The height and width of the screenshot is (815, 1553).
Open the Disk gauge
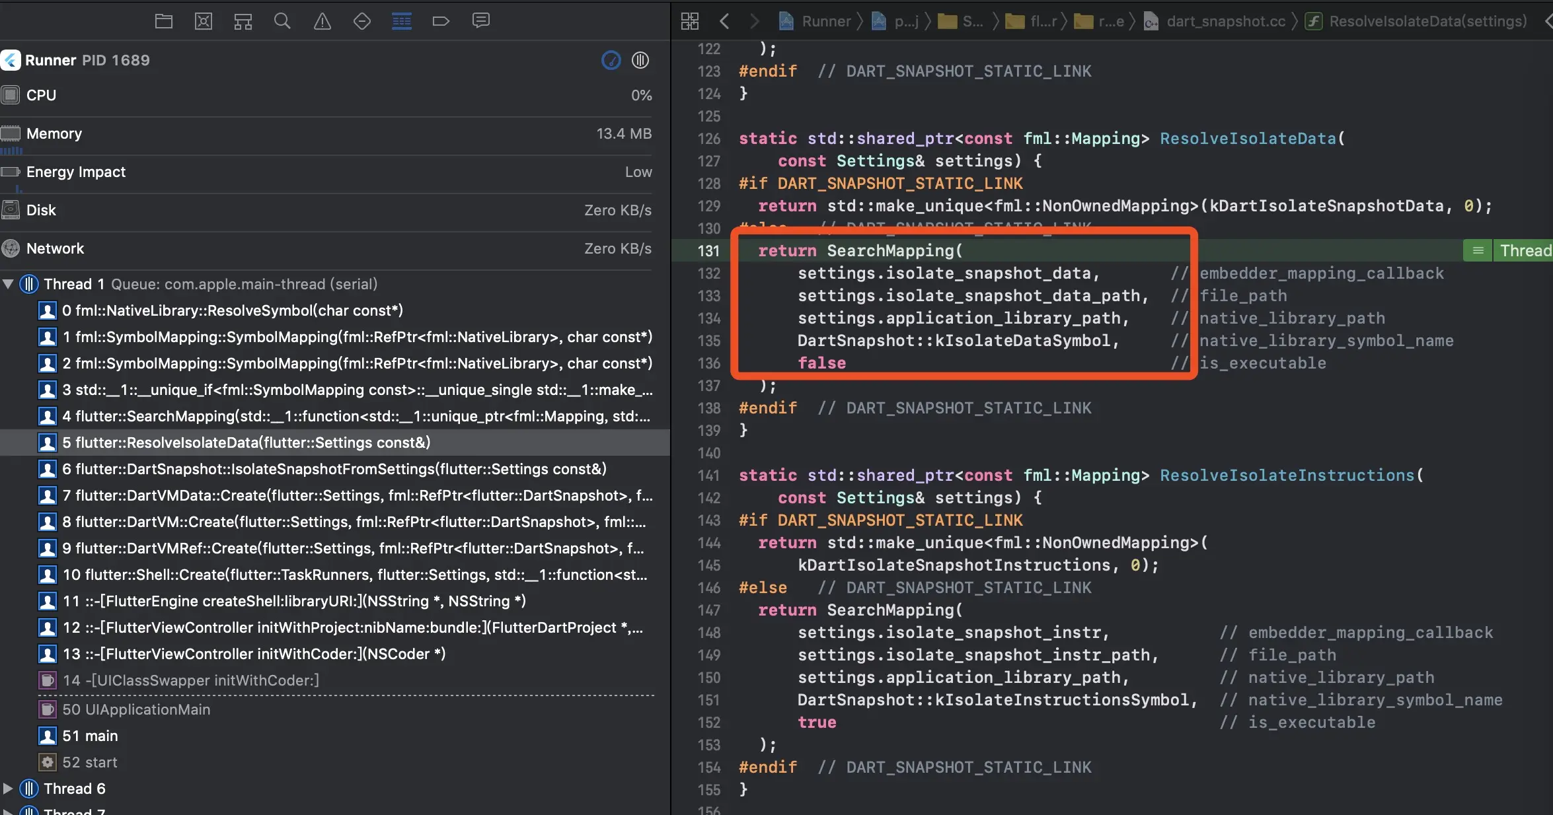coord(326,211)
